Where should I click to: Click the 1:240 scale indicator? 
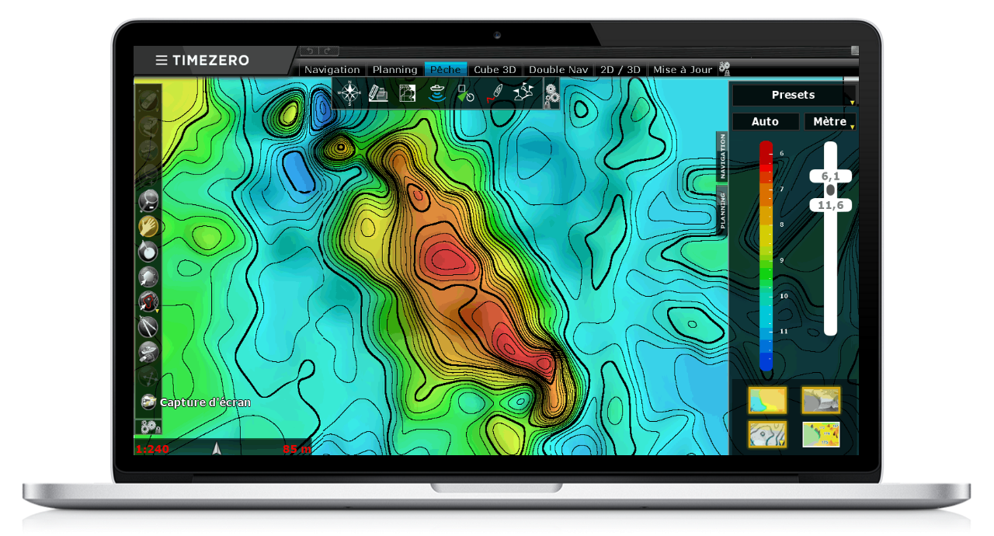point(152,449)
